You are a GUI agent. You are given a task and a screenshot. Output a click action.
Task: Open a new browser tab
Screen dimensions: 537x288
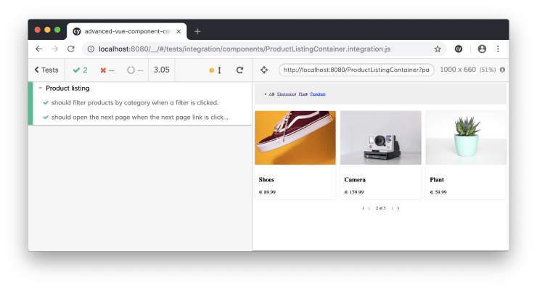pos(197,31)
